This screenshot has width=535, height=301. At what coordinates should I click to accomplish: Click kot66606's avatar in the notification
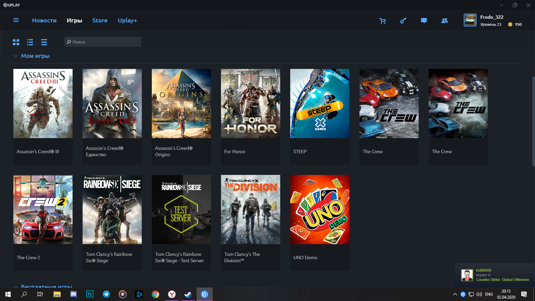tap(467, 275)
